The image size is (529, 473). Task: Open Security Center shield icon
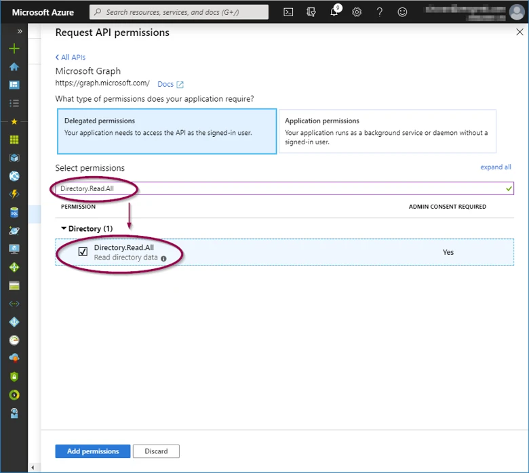pyautogui.click(x=14, y=377)
